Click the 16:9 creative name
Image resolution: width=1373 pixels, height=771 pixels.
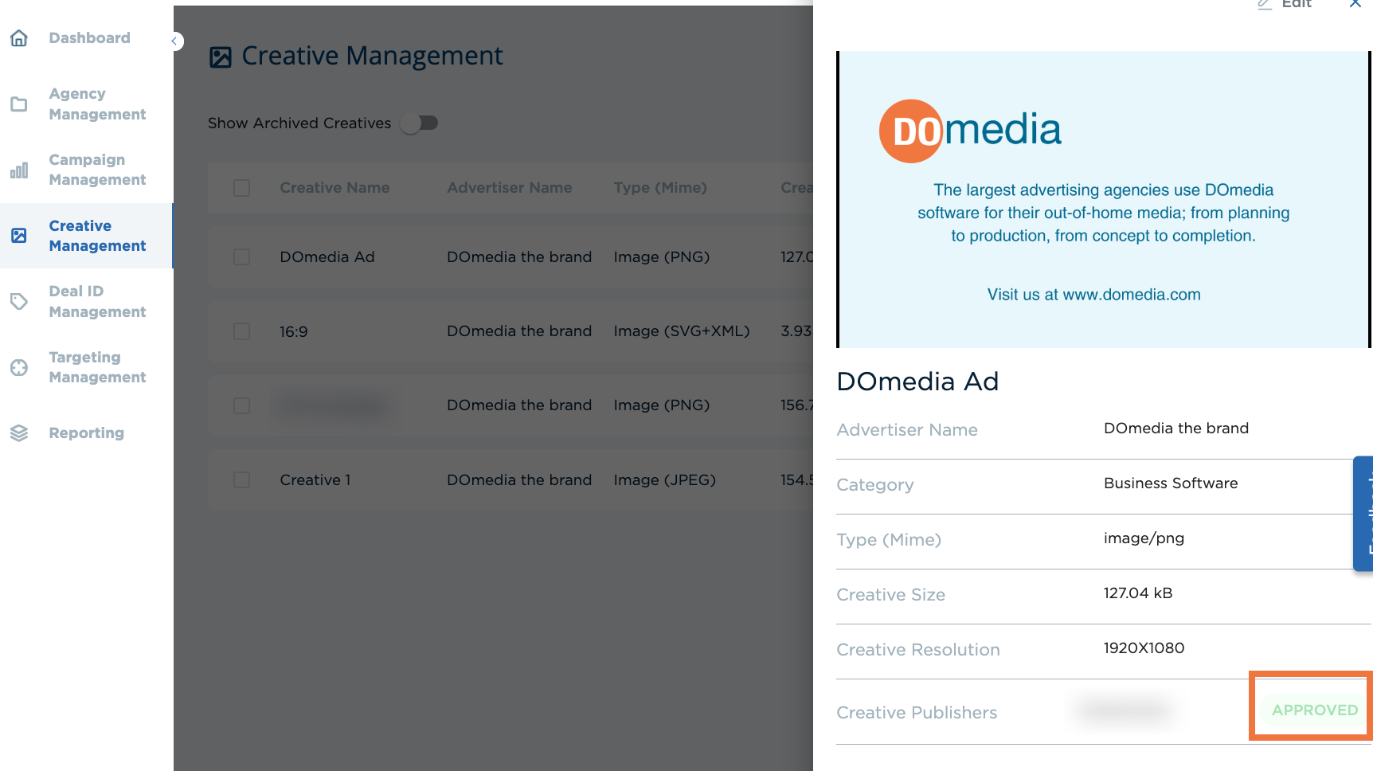[x=294, y=331]
